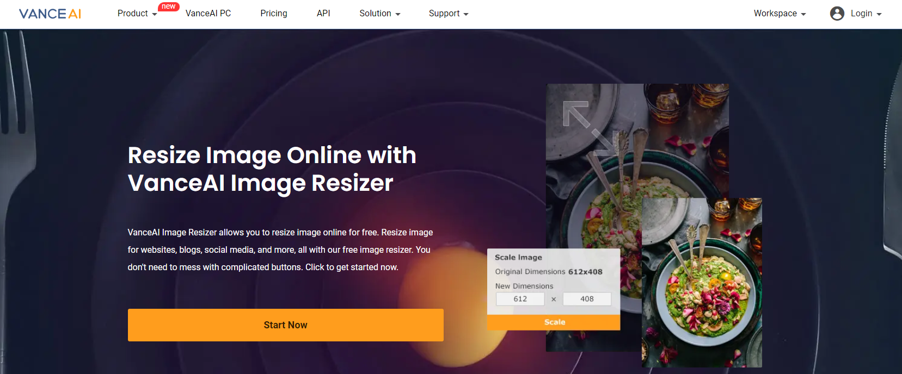The height and width of the screenshot is (374, 902).
Task: Go to VanceAI PC page
Action: (x=208, y=14)
